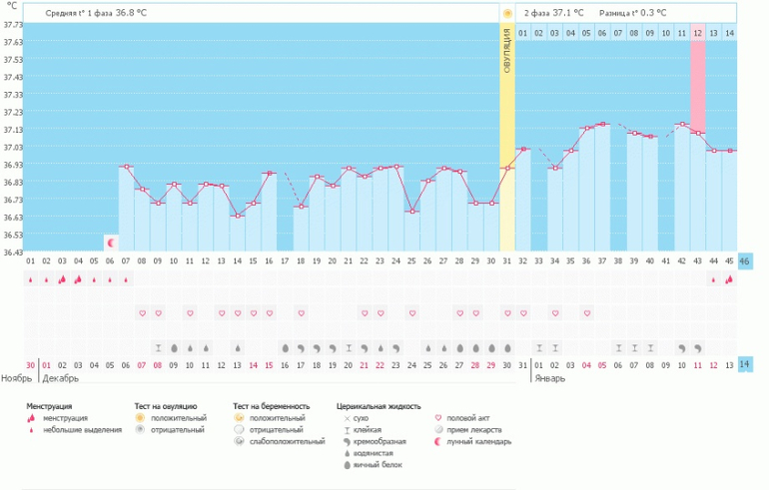Click the intercourse heart icon on cycle day 08
The width and height of the screenshot is (769, 490).
[142, 313]
